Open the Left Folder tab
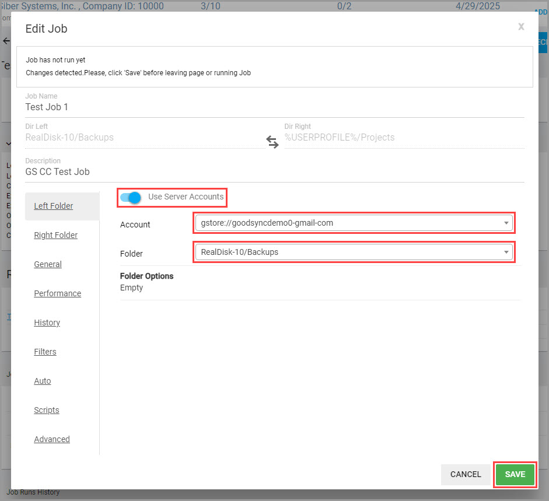Image resolution: width=549 pixels, height=501 pixels. pyautogui.click(x=54, y=206)
